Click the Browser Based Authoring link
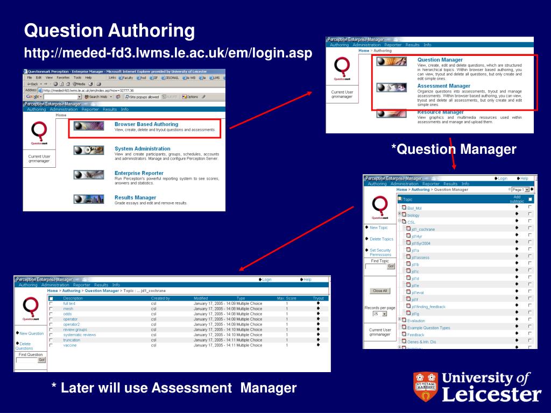 (146, 124)
